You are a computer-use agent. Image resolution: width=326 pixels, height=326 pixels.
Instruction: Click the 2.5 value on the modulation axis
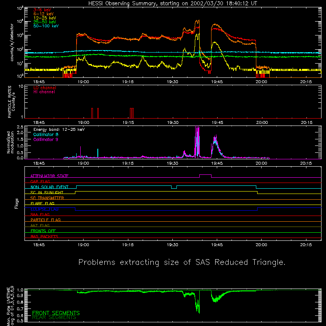click(x=20, y=127)
